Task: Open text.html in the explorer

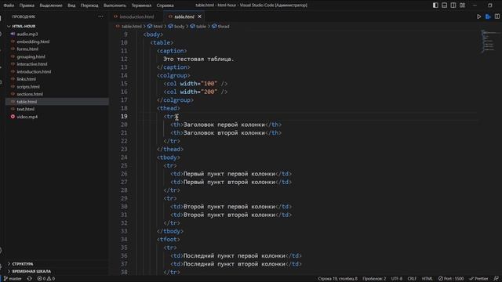Action: click(x=26, y=109)
